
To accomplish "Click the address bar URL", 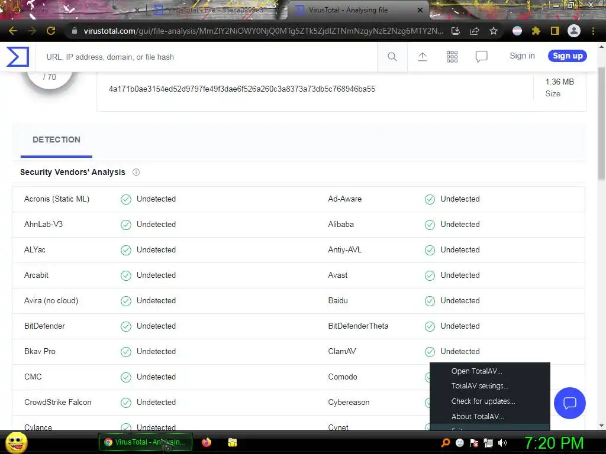I will (263, 31).
